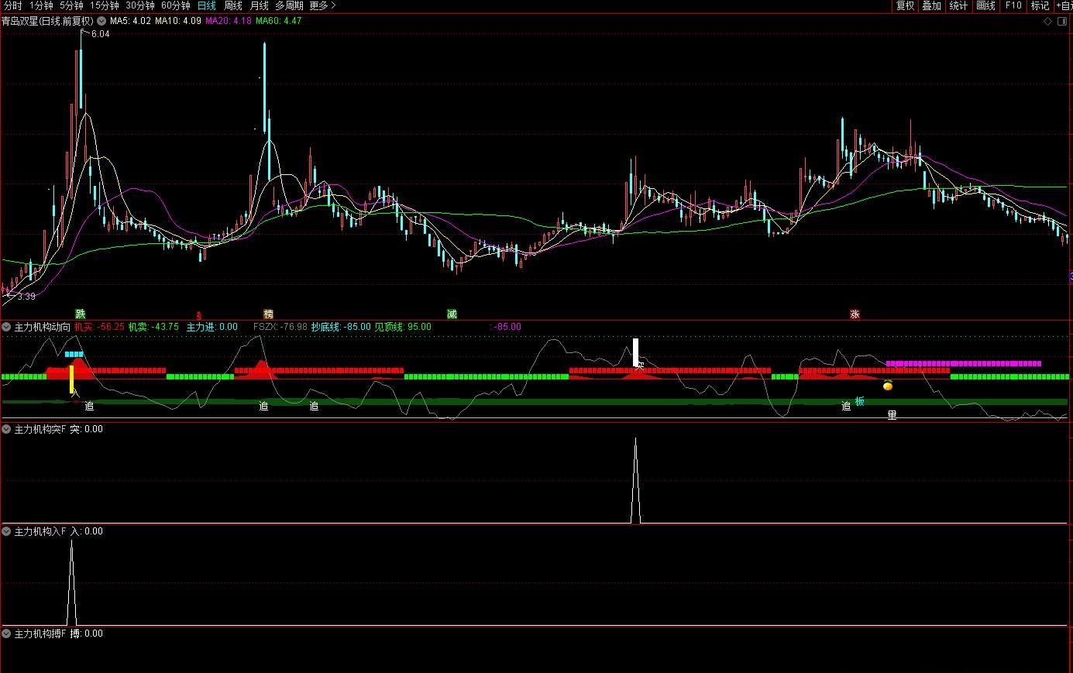Viewport: 1073px width, 673px height.
Task: Click the 复权 adjustment button
Action: 905,5
